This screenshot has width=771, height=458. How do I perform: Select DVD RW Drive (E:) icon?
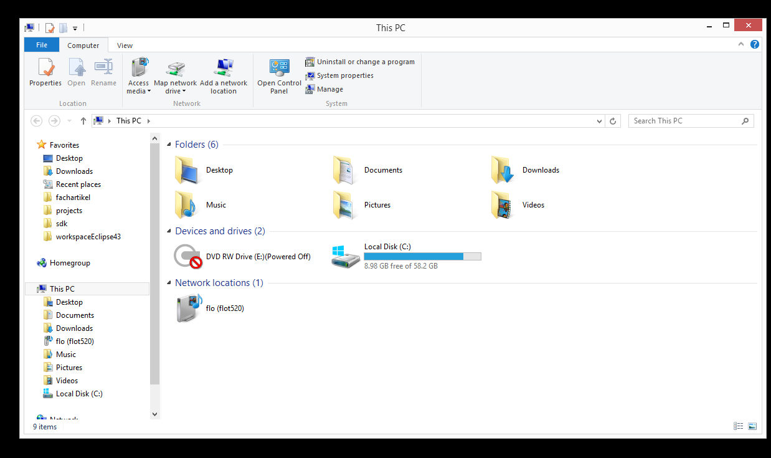click(187, 256)
